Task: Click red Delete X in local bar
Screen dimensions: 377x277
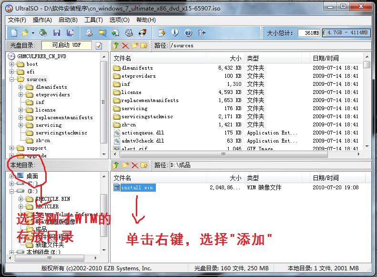Action: pyautogui.click(x=135, y=165)
